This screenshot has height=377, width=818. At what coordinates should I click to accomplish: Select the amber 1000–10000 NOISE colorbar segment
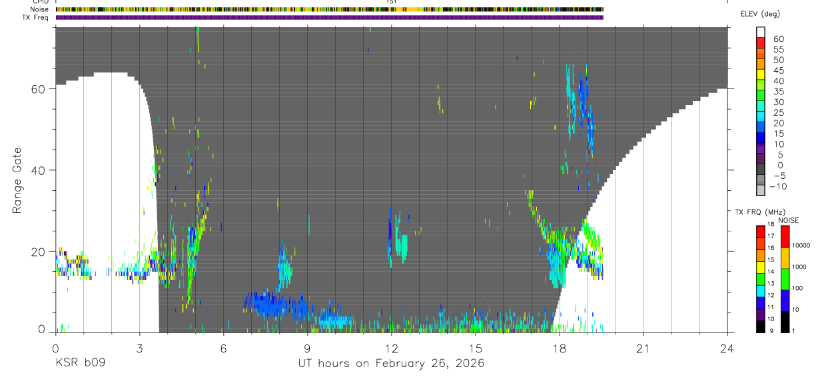785,257
